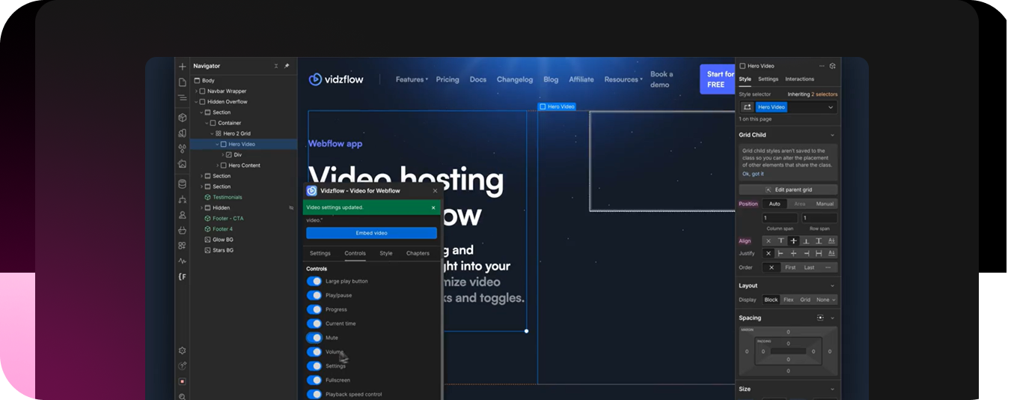Open the Features menu in site navbar
1014x400 pixels.
point(412,79)
